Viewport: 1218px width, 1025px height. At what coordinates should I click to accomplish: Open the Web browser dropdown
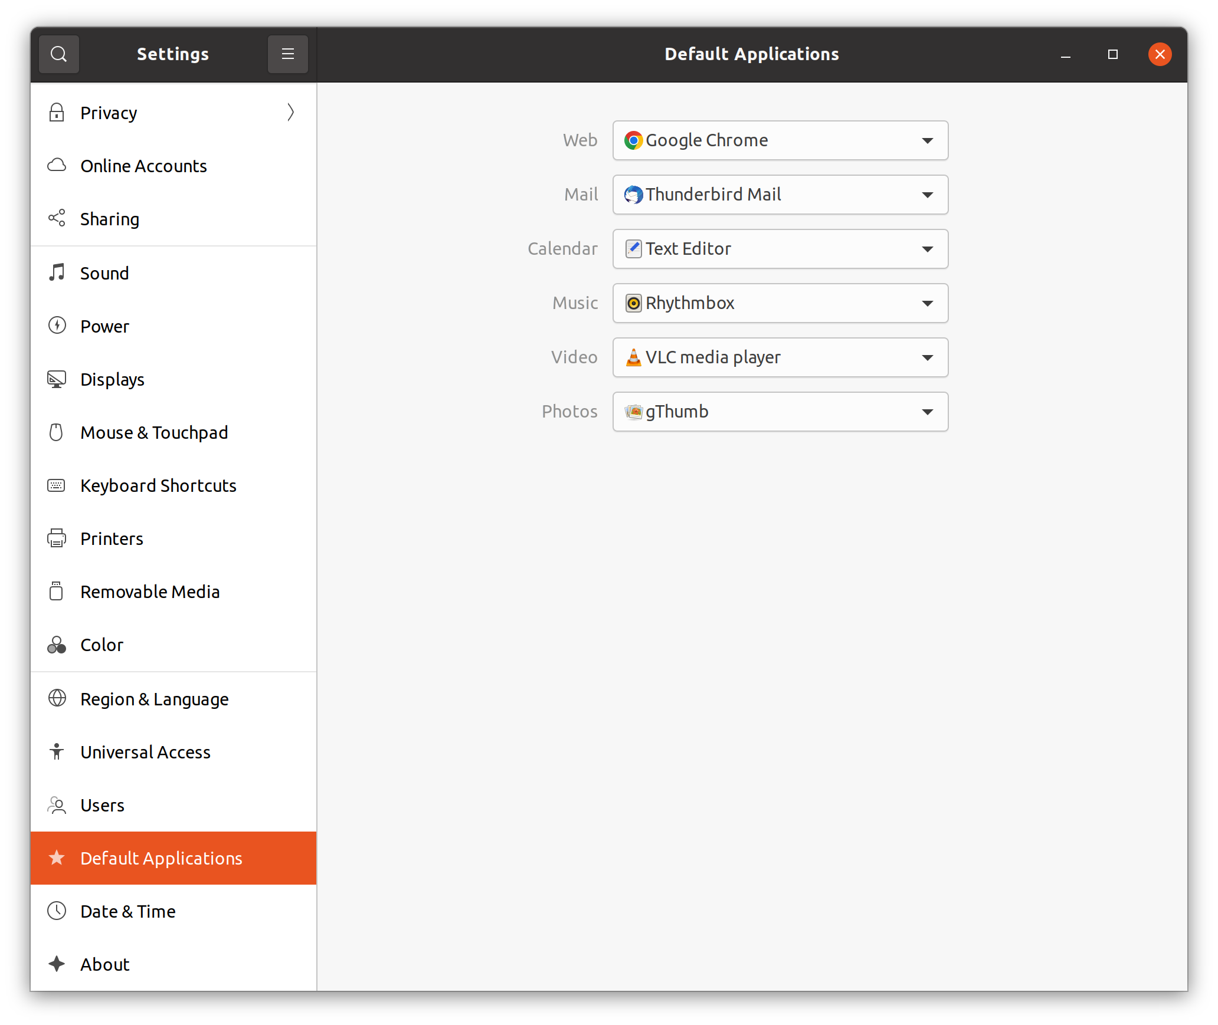(780, 140)
